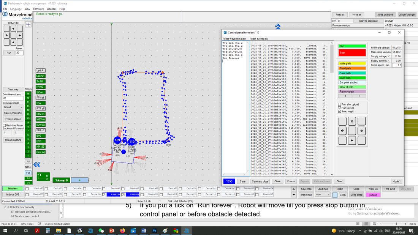Open the 'new' map dropdown
Image resolution: width=418 pixels, height=235 pixels.
tap(323, 195)
